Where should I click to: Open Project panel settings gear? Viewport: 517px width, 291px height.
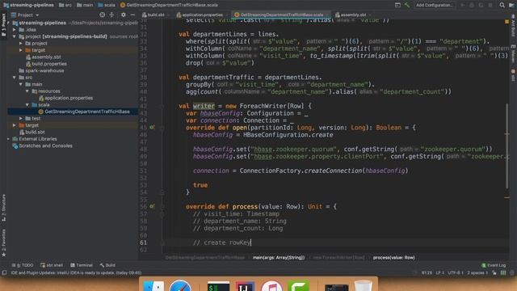(124, 15)
